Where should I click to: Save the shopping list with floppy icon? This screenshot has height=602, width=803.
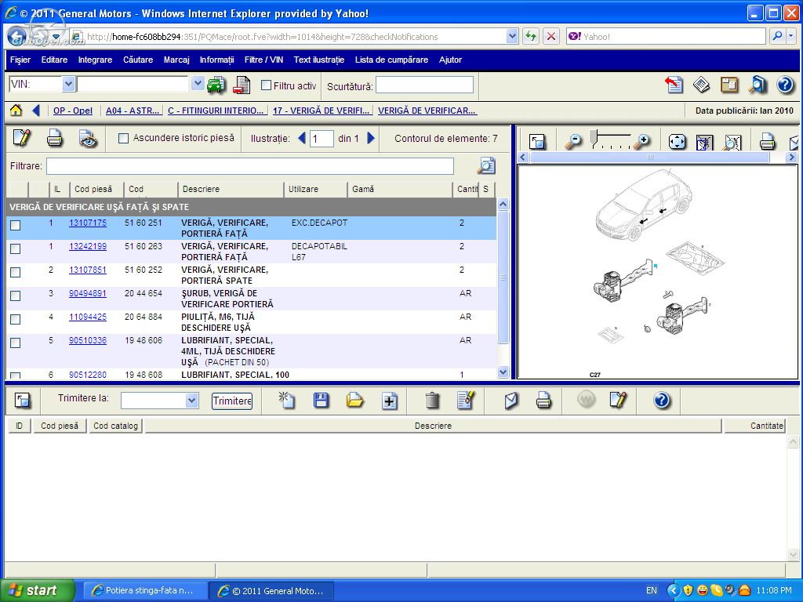point(321,401)
